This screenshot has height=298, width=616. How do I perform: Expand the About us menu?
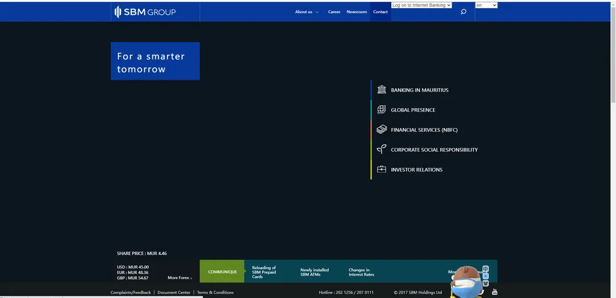(x=307, y=12)
